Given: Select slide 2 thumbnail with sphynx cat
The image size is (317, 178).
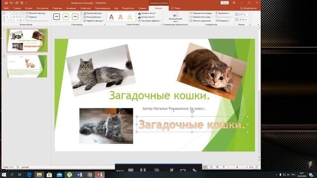Looking at the screenshot, I should click(x=27, y=66).
